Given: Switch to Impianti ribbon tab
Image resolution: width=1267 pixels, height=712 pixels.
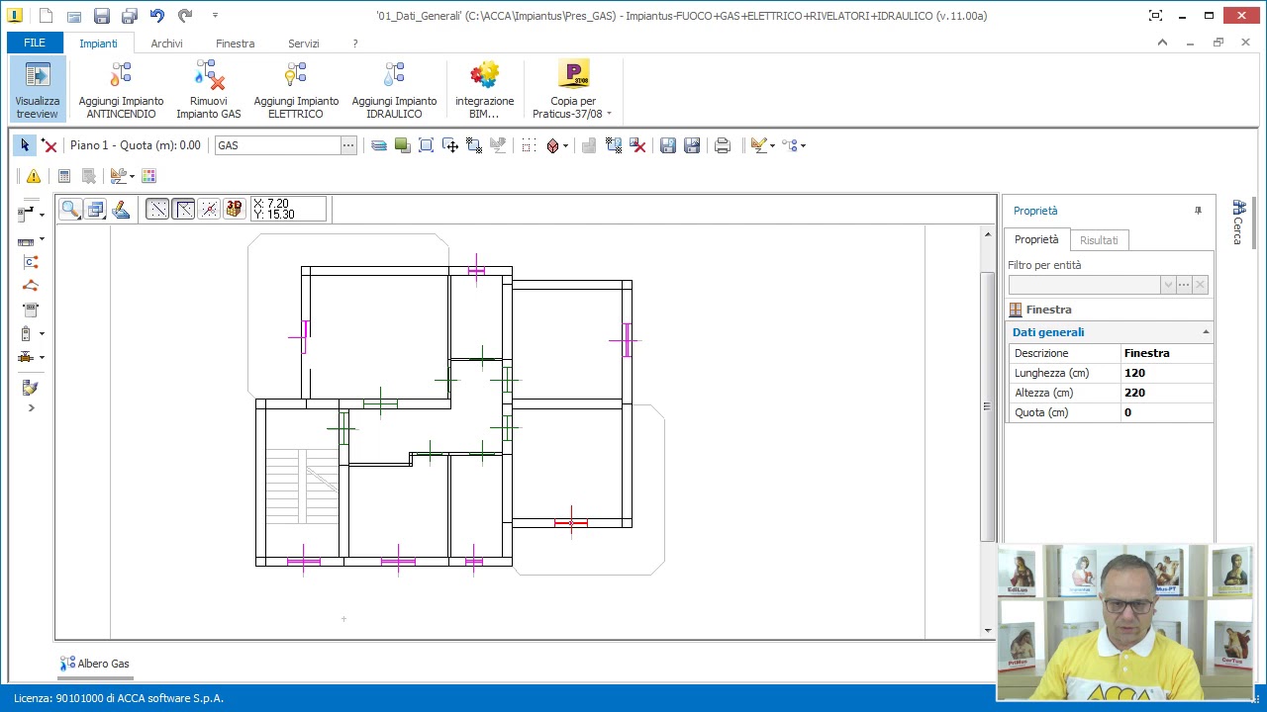Looking at the screenshot, I should tap(99, 44).
